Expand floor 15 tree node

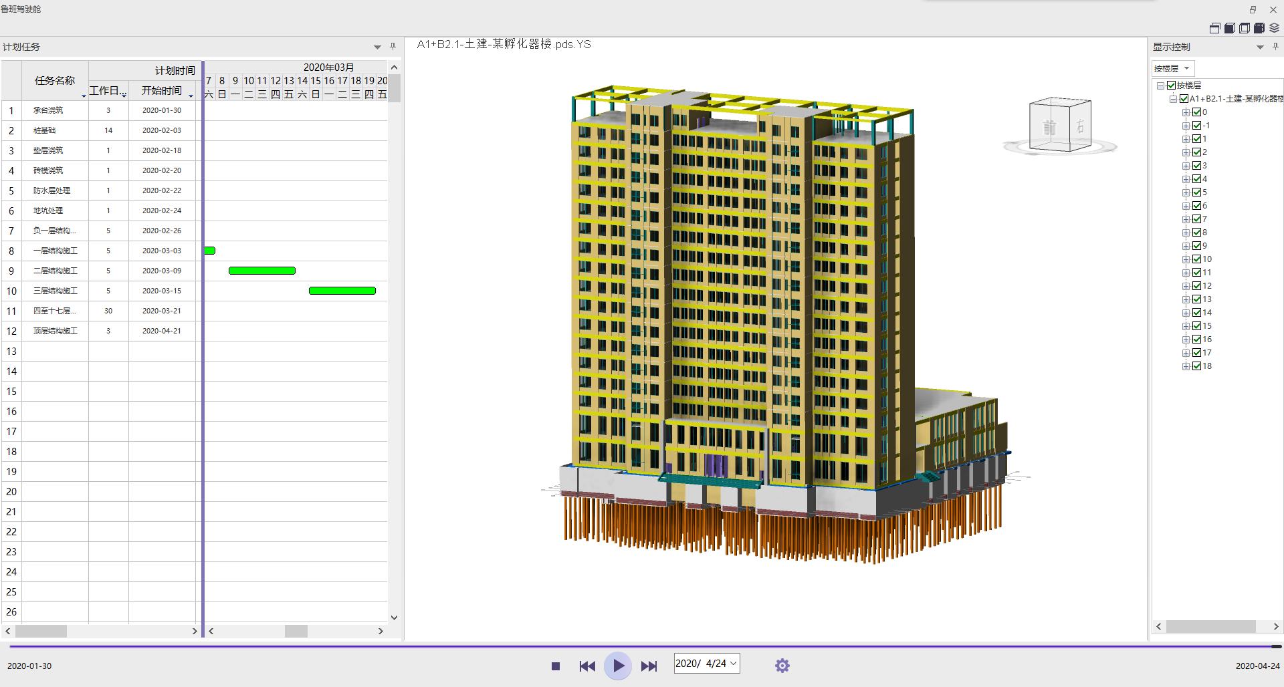(1186, 326)
